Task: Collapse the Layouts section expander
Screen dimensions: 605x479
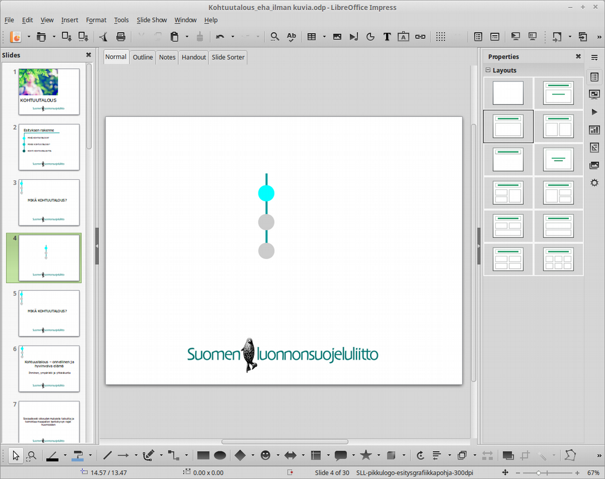Action: (488, 70)
